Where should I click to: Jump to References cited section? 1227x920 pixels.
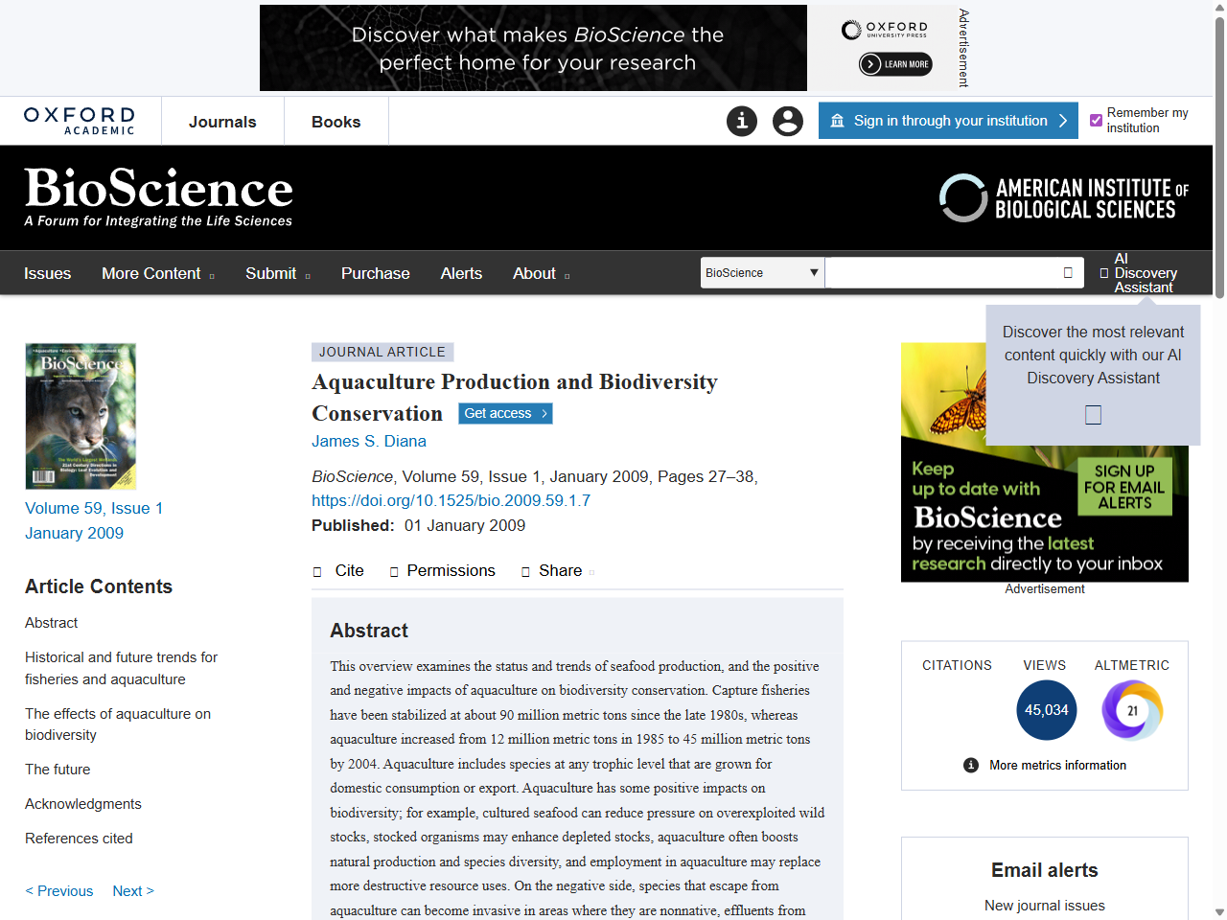tap(79, 839)
